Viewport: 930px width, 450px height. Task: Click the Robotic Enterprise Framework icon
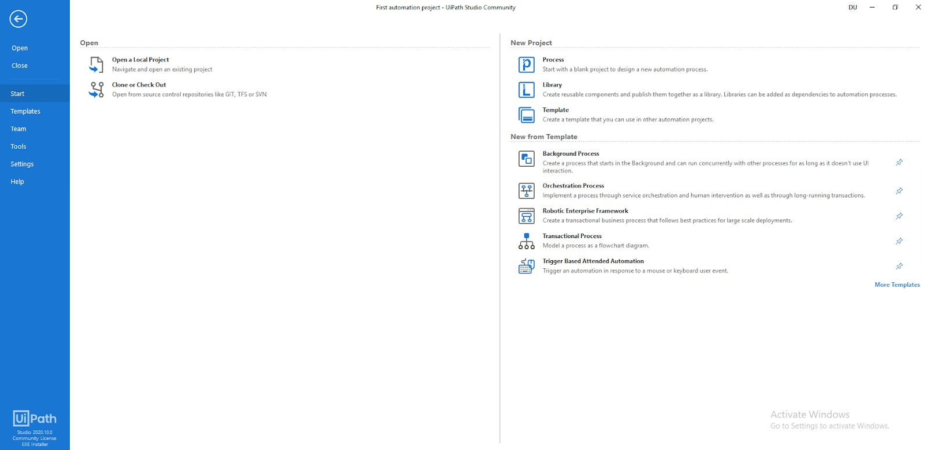[x=527, y=215]
